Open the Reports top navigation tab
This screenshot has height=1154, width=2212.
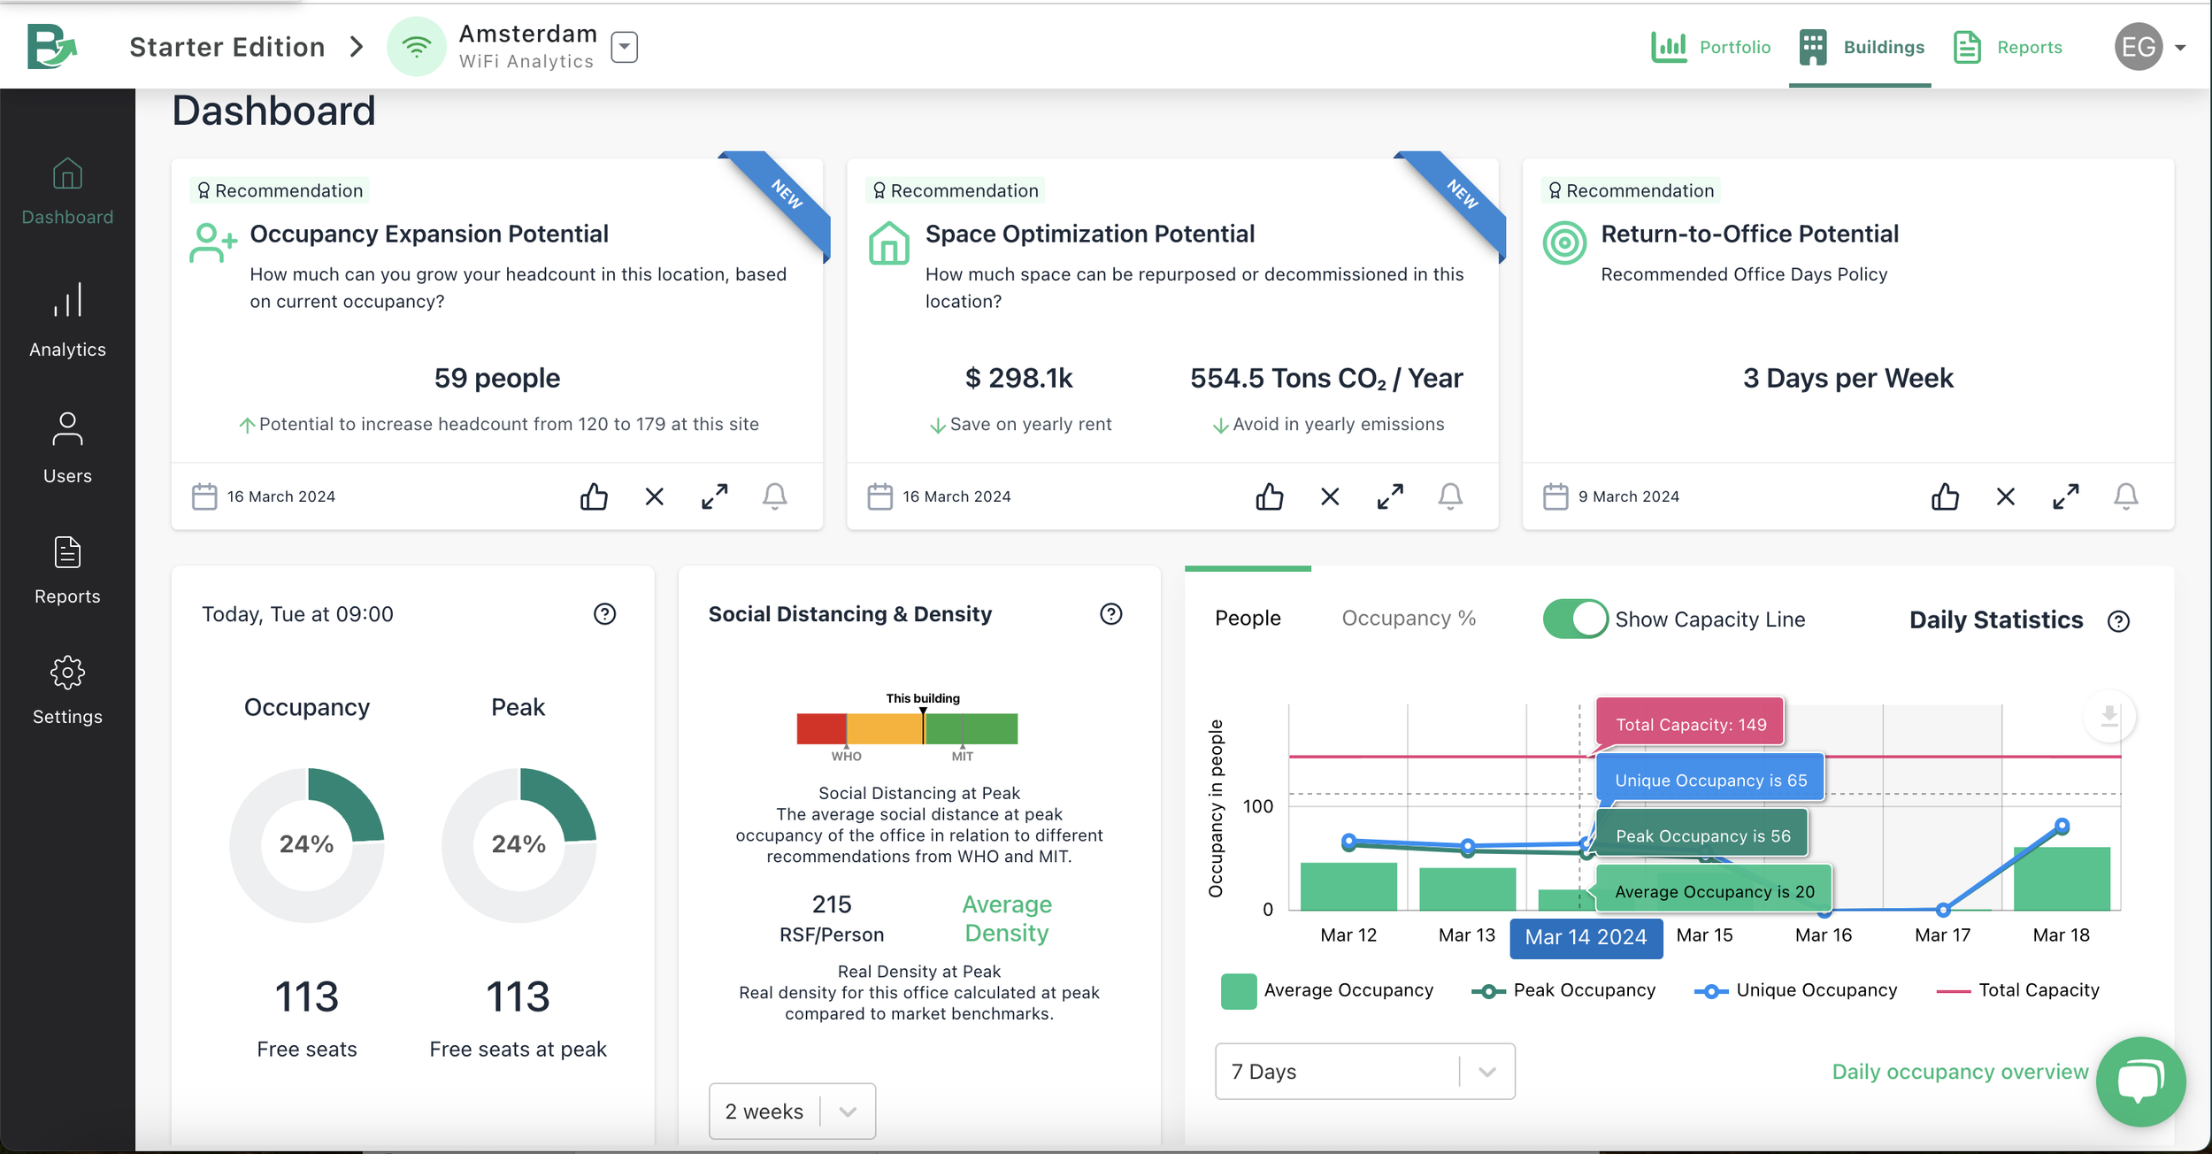click(x=2008, y=47)
